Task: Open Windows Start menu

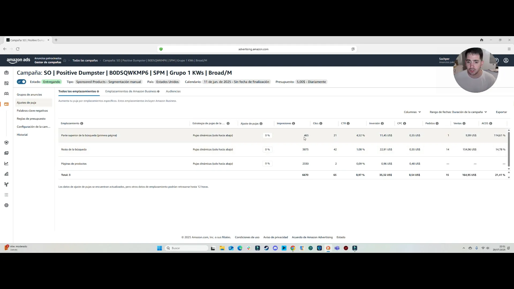Action: [160, 248]
